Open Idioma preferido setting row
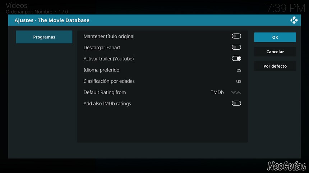Viewport: 309px width, 173px height. tap(162, 70)
